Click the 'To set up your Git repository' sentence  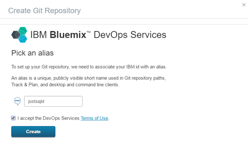click(89, 67)
